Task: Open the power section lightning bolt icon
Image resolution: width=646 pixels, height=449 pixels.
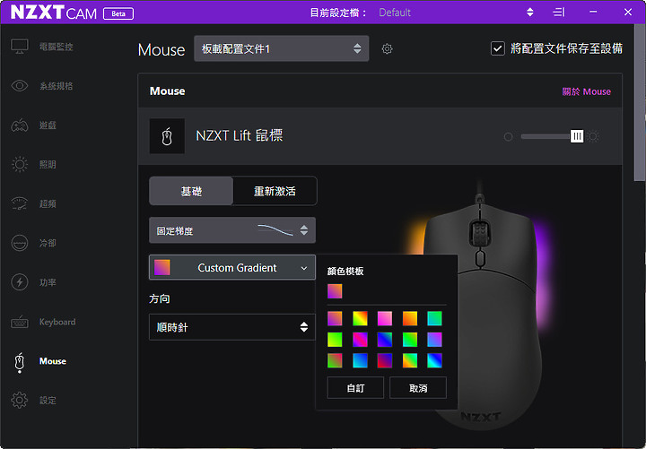Action: coord(20,282)
